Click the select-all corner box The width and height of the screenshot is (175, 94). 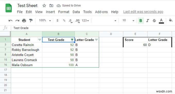5,34
